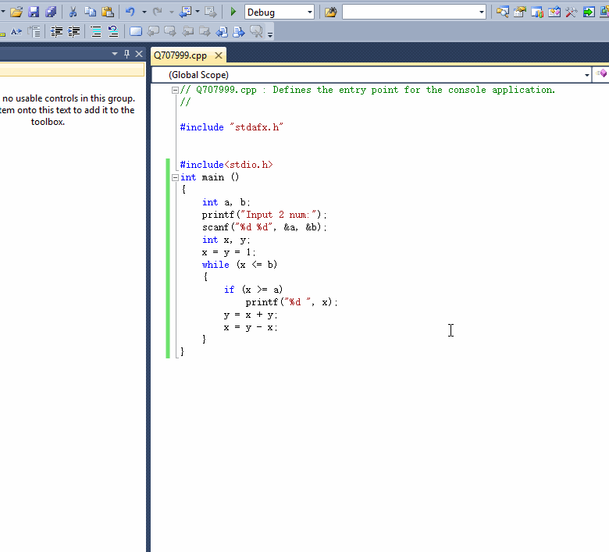
Task: Click the Display Word Completion icon
Action: click(16, 31)
